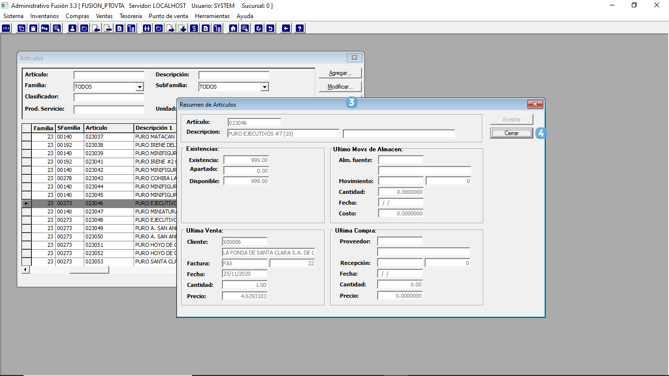Click the magnifier icon beside the home icon
This screenshot has height=376, width=669.
(x=245, y=28)
